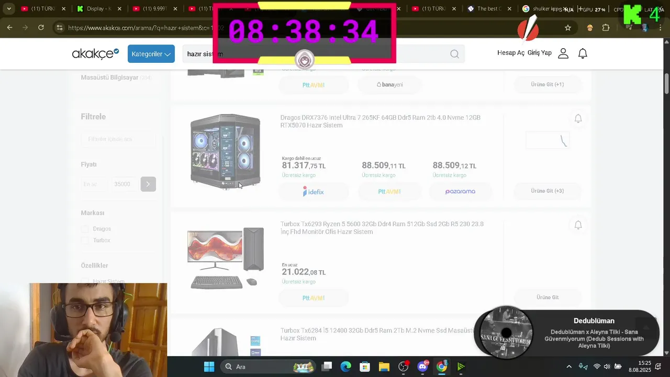Viewport: 670px width, 377px height.
Task: Click Hesap Aç link
Action: pyautogui.click(x=511, y=53)
